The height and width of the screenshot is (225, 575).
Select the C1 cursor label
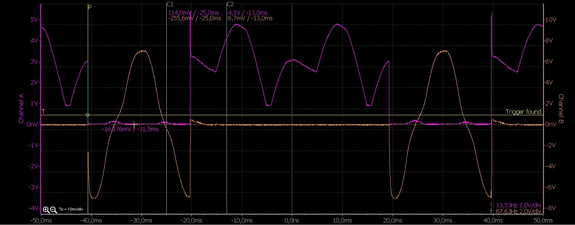pyautogui.click(x=169, y=4)
